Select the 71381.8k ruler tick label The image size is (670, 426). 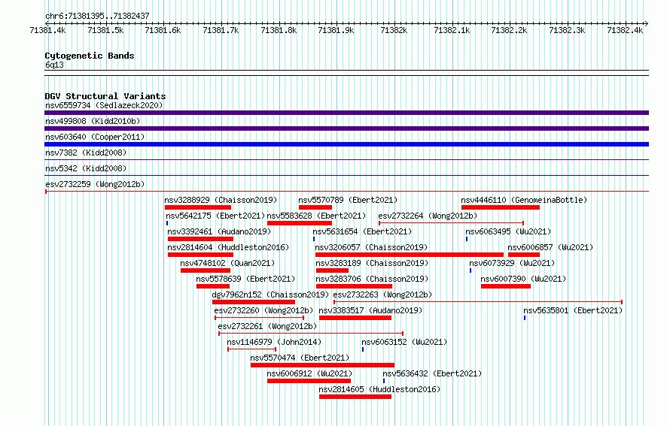(x=279, y=30)
